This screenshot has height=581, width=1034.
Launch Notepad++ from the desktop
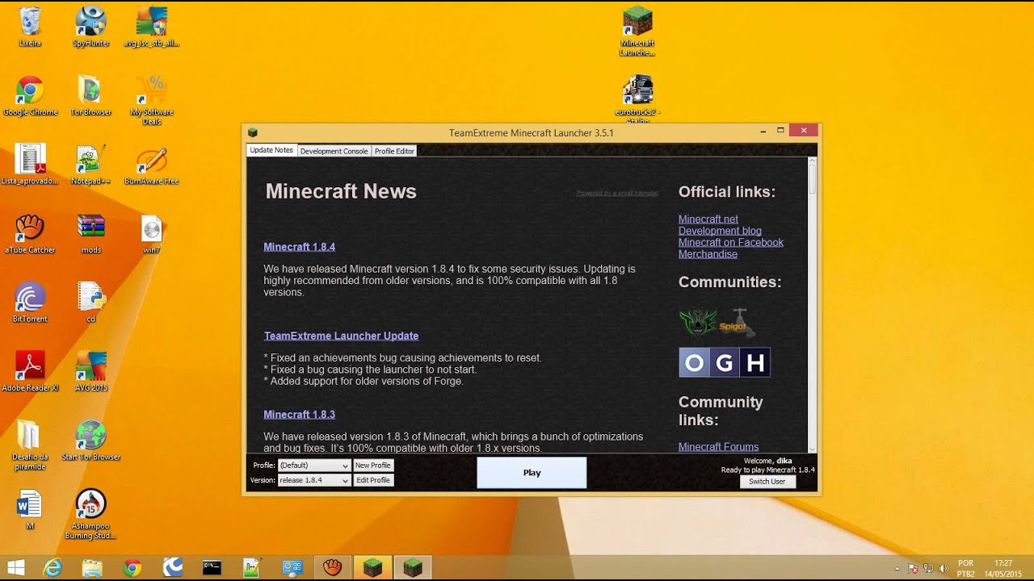tap(90, 165)
